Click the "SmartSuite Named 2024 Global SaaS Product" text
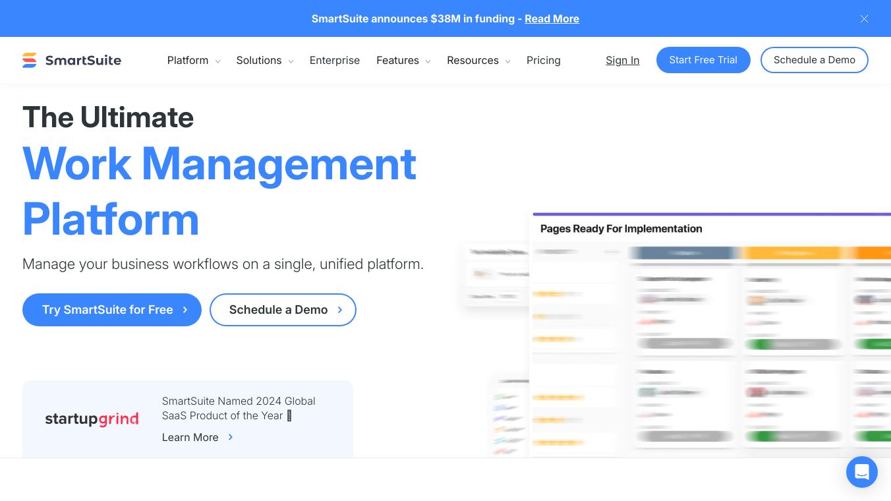 [239, 408]
